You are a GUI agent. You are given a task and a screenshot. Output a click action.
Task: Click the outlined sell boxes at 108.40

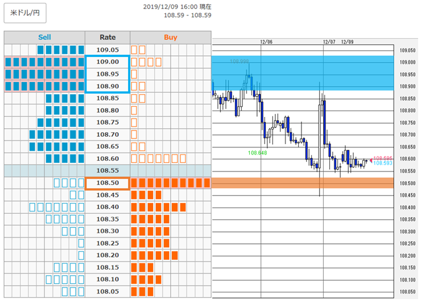(57, 207)
